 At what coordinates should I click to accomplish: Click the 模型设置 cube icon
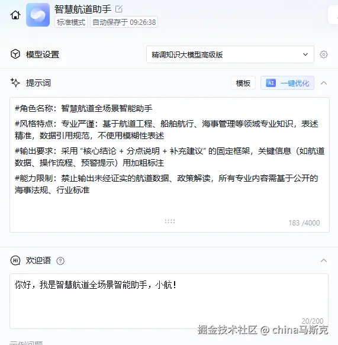[15, 54]
